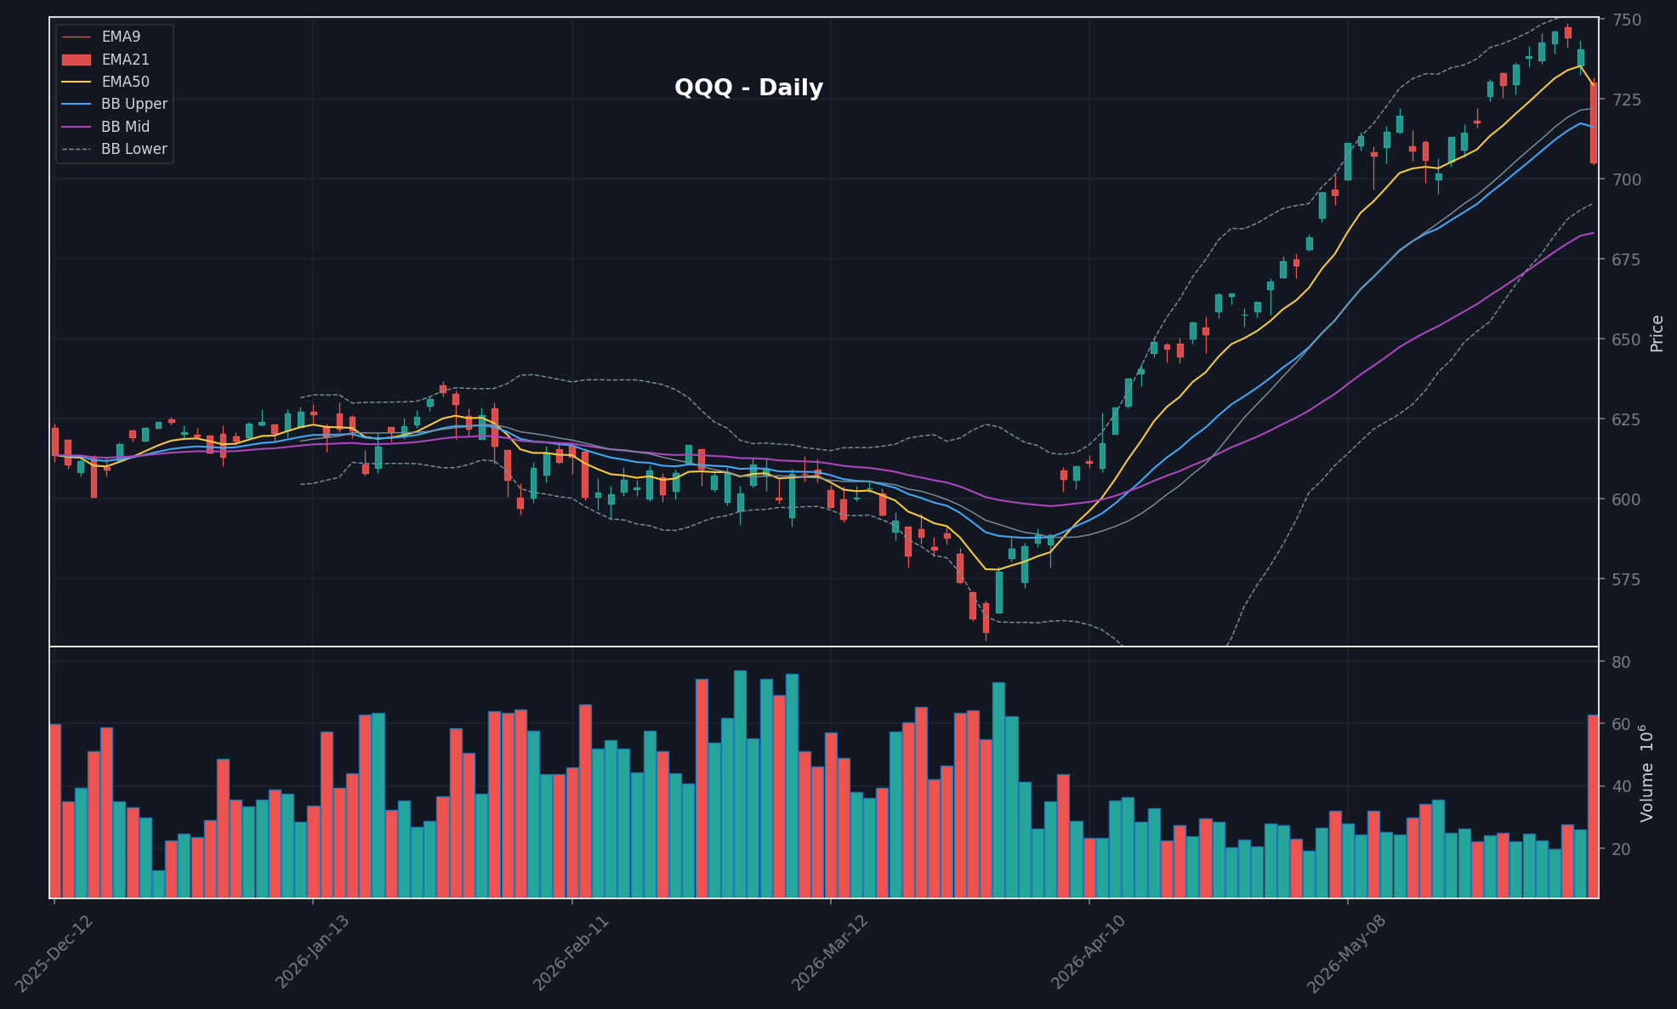1677x1009 pixels.
Task: Click the 2025-Dec-12 date label
Action: click(54, 954)
